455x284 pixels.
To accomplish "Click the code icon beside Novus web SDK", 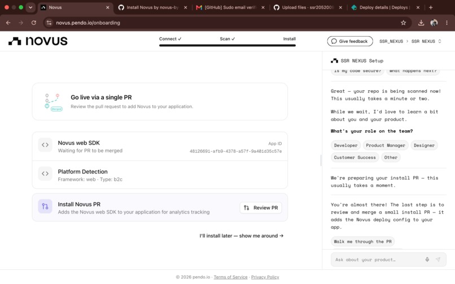I will point(45,145).
